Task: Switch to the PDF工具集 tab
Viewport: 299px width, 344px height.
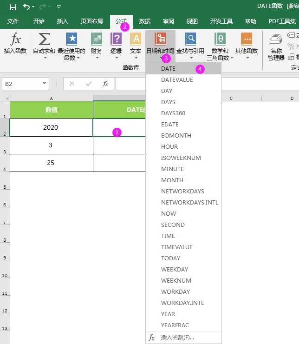Action: (282, 21)
